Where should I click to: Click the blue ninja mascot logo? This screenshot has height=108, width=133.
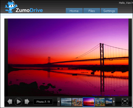click(x=11, y=7)
